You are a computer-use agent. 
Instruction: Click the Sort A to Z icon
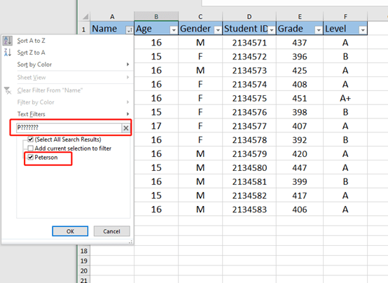pyautogui.click(x=8, y=41)
